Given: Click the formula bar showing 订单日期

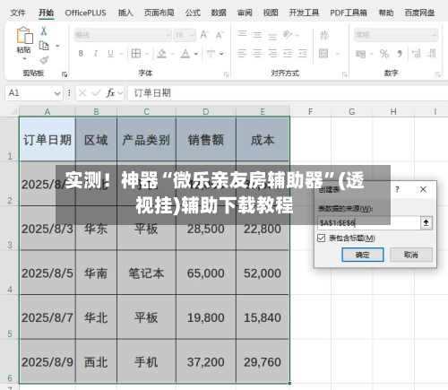Looking at the screenshot, I should pyautogui.click(x=287, y=93).
